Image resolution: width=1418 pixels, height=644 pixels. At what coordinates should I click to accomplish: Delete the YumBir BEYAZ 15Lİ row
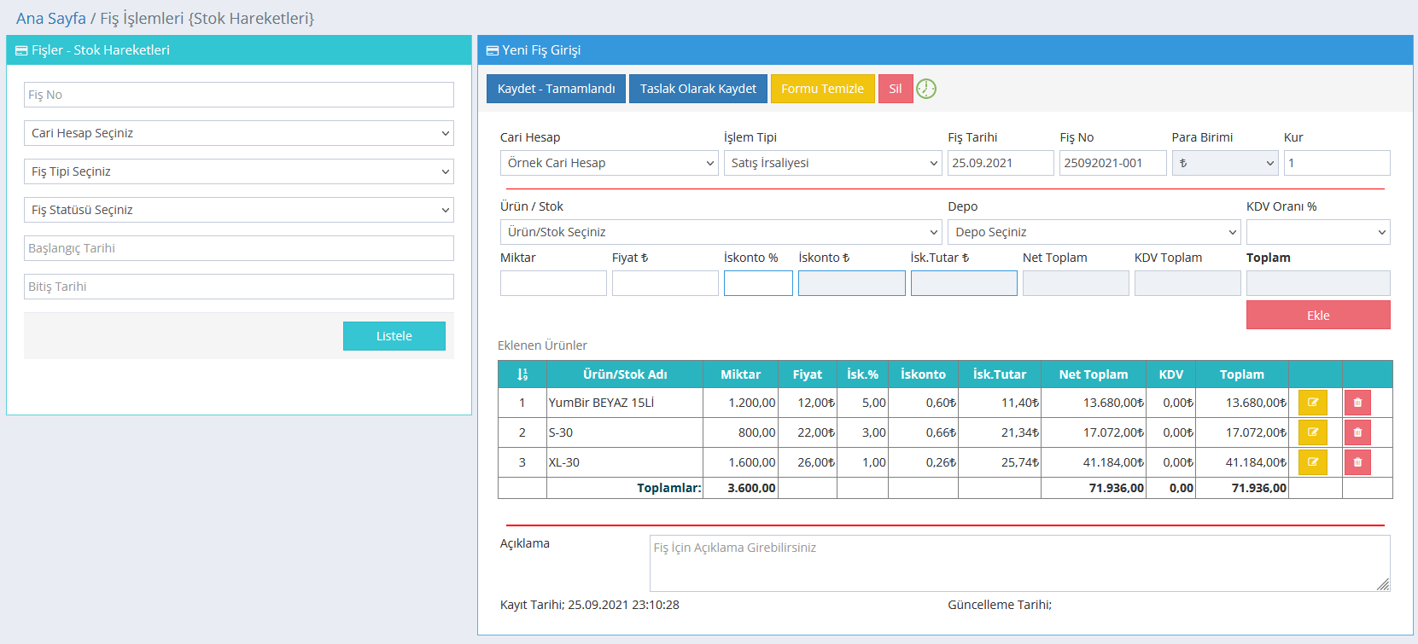1357,403
